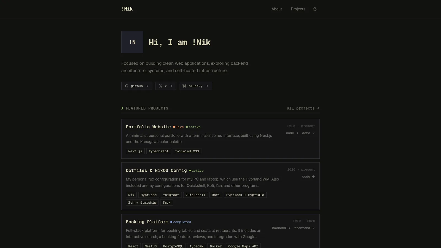Click Dotfiles active status badge
441x248 pixels.
coord(196,171)
